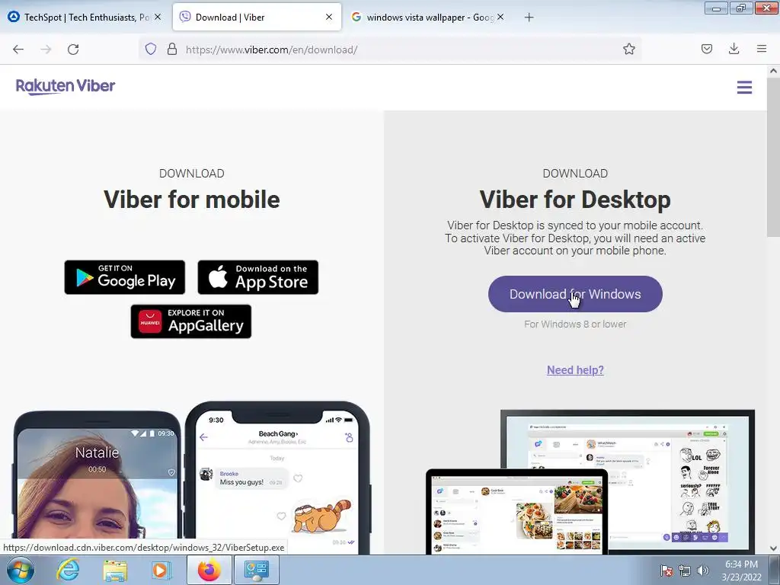This screenshot has width=780, height=585.
Task: Click the network tray icon
Action: [685, 571]
